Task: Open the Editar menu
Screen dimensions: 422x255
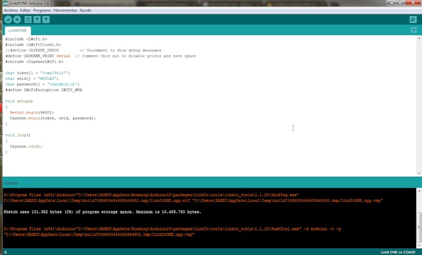Action: click(25, 10)
